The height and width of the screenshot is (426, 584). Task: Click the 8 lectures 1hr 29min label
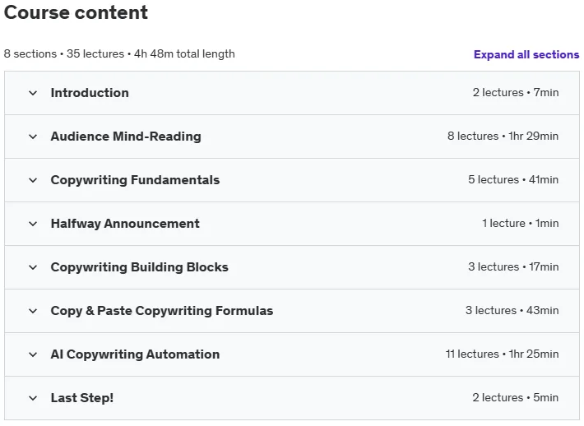click(503, 136)
